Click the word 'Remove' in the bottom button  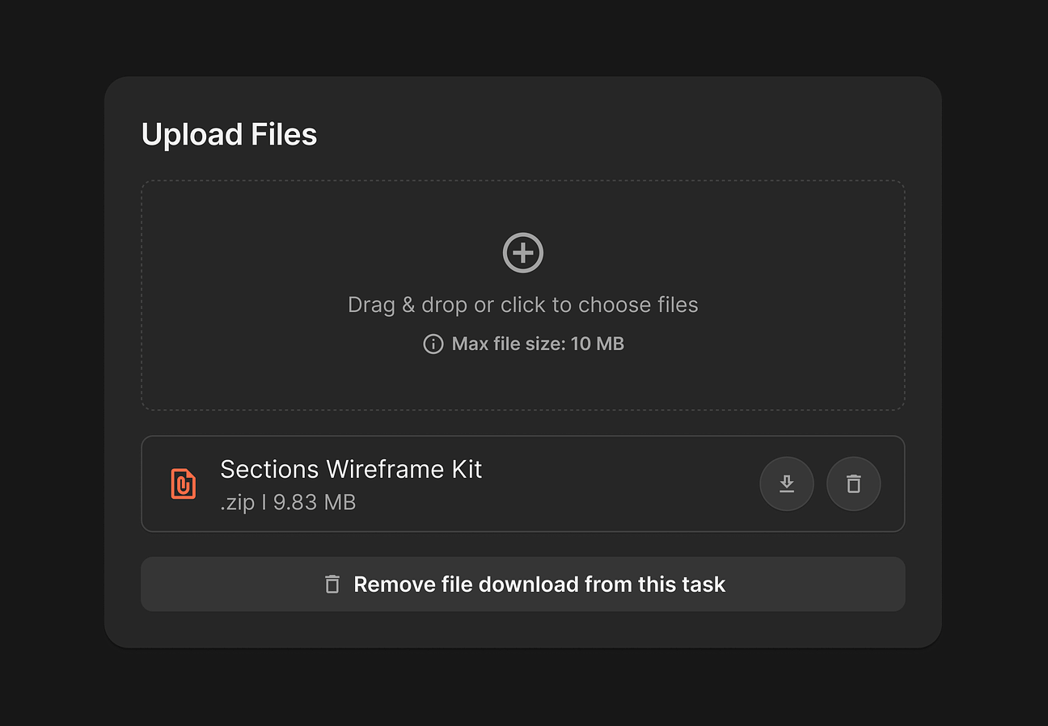pyautogui.click(x=384, y=585)
